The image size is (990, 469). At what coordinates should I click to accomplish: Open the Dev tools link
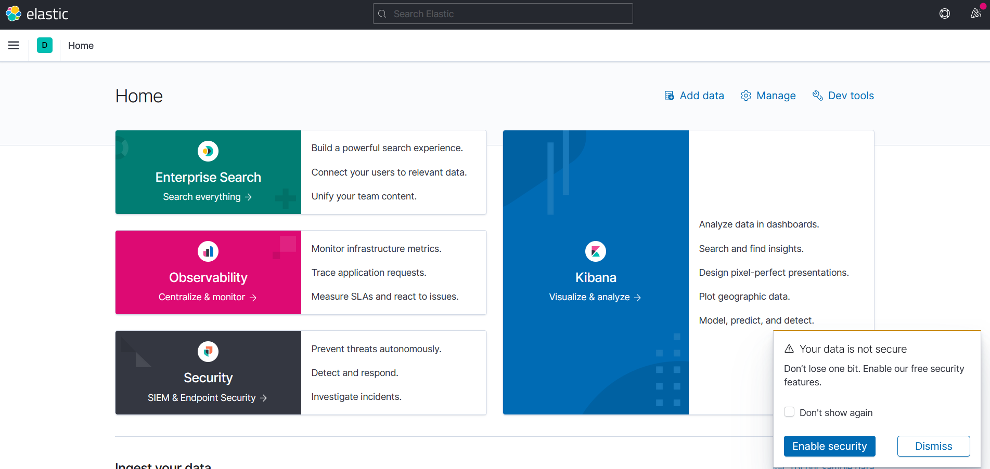click(x=843, y=96)
